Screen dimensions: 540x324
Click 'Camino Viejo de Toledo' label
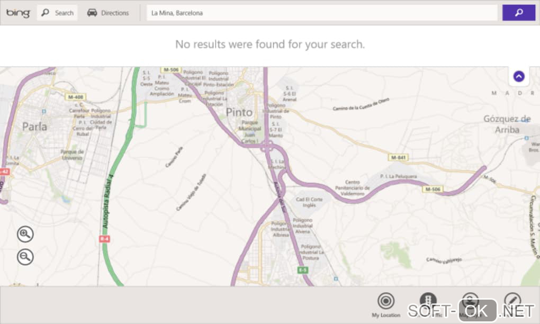tap(192, 192)
